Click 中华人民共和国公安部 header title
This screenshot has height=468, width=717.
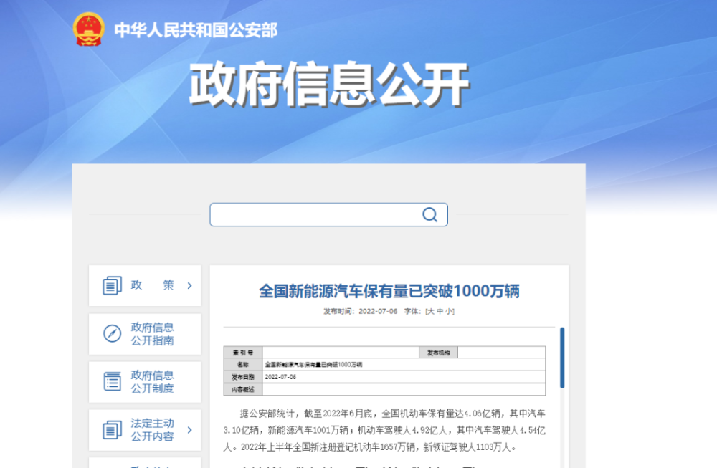coord(196,30)
